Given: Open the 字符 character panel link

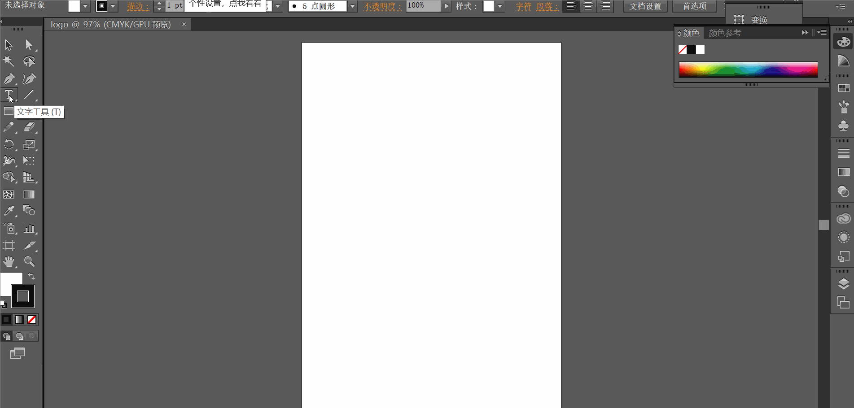Looking at the screenshot, I should [x=523, y=6].
